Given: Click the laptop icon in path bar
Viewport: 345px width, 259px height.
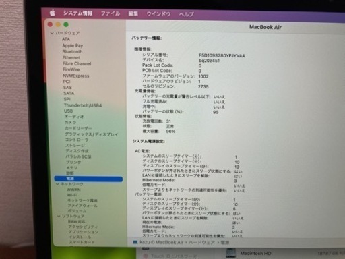Looking at the screenshot, I should tap(135, 242).
